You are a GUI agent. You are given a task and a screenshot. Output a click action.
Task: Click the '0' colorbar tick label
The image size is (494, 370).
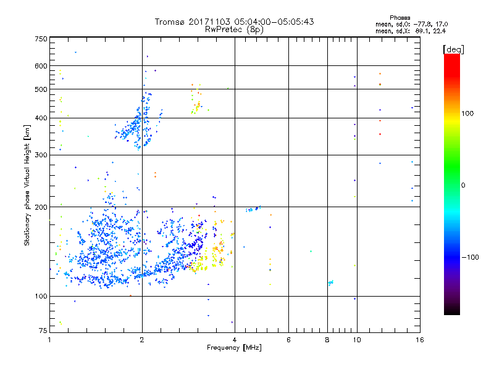coord(463,186)
